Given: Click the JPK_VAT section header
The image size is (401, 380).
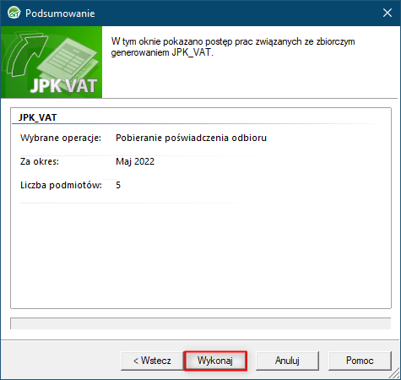Looking at the screenshot, I should pyautogui.click(x=38, y=117).
